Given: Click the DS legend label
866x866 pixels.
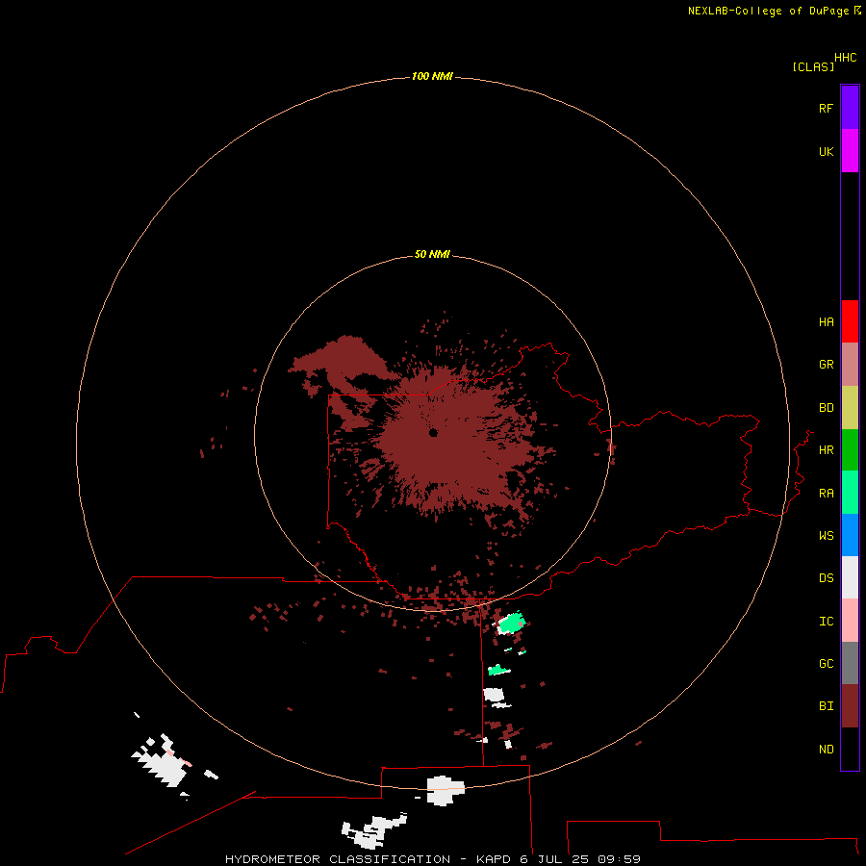Looking at the screenshot, I should coord(826,578).
